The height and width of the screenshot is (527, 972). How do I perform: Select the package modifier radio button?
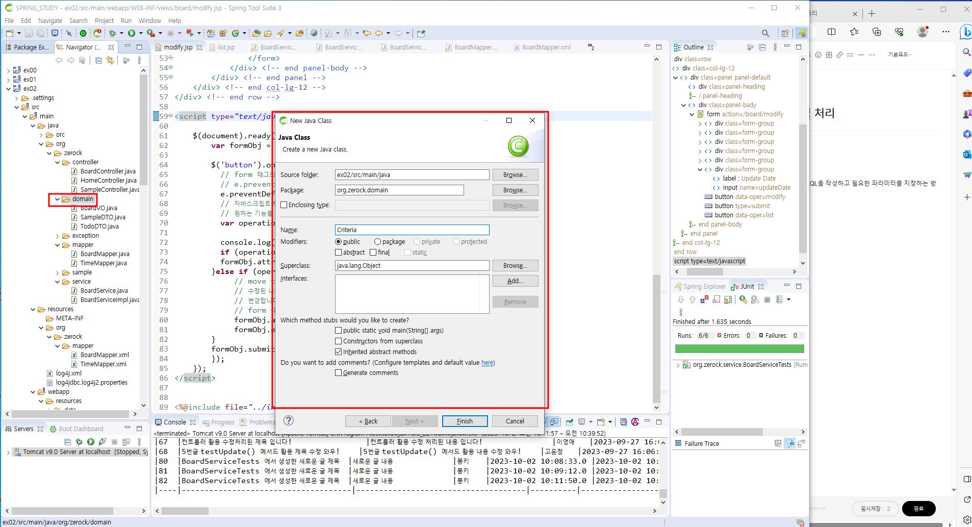(377, 241)
